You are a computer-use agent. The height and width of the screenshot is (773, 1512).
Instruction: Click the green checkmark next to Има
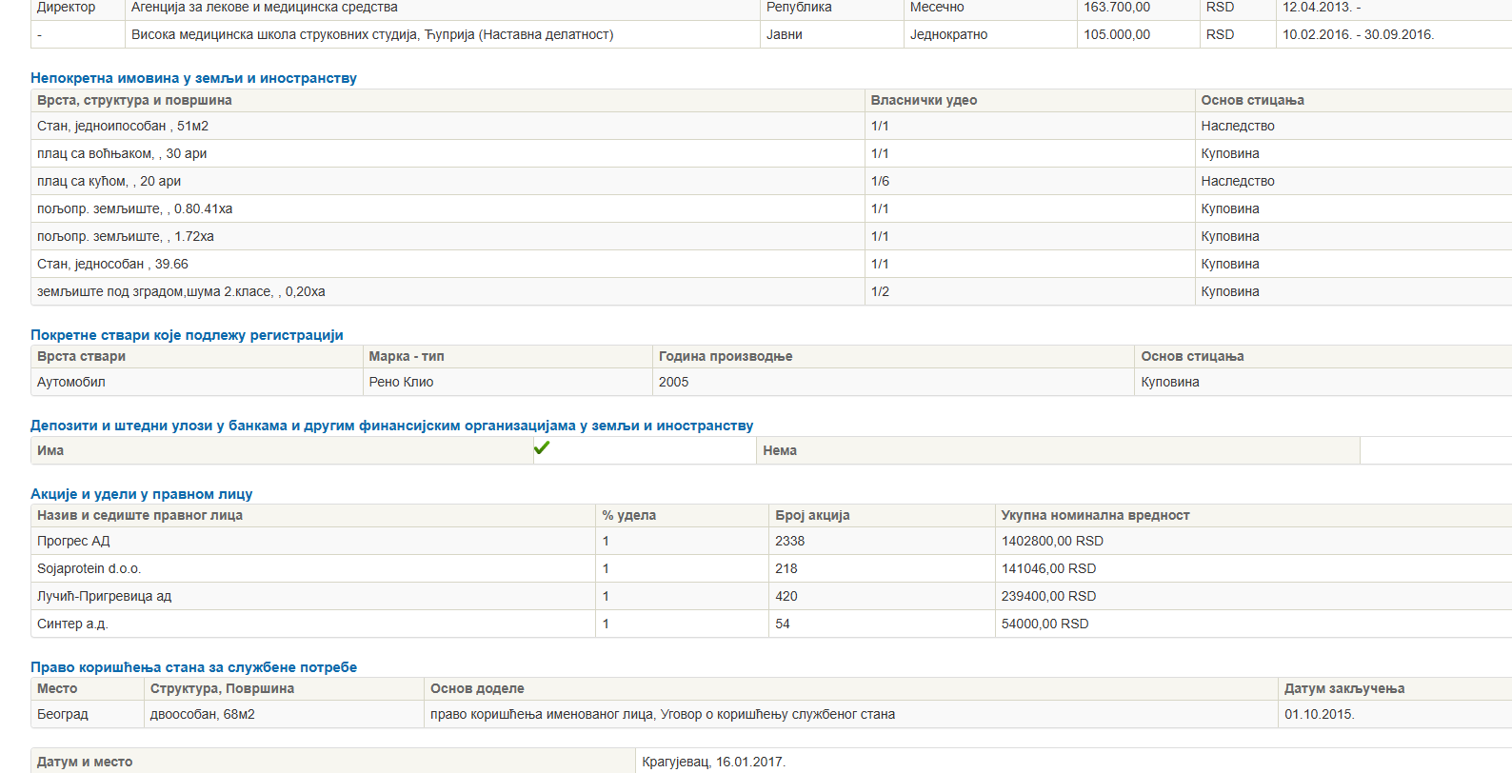[542, 448]
